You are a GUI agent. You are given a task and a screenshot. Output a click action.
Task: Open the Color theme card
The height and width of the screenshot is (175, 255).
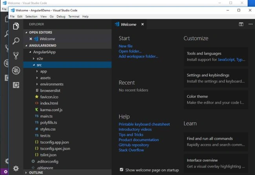216,99
